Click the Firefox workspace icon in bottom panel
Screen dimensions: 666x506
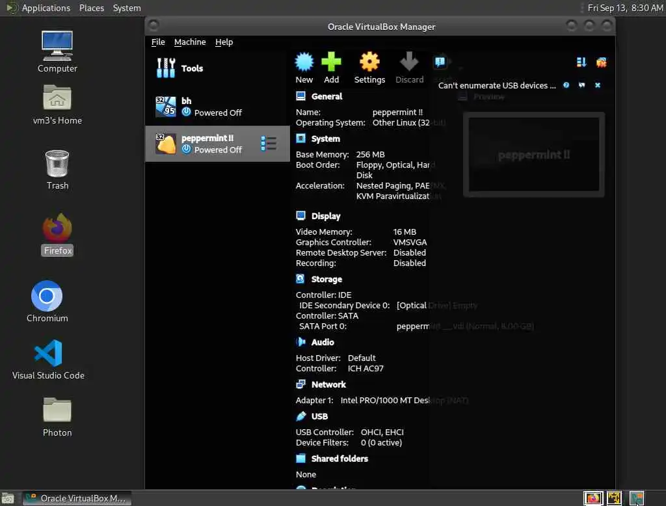pyautogui.click(x=593, y=498)
